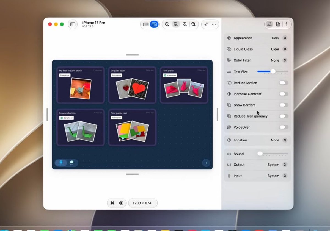Open the three-dots more menu

point(214,24)
